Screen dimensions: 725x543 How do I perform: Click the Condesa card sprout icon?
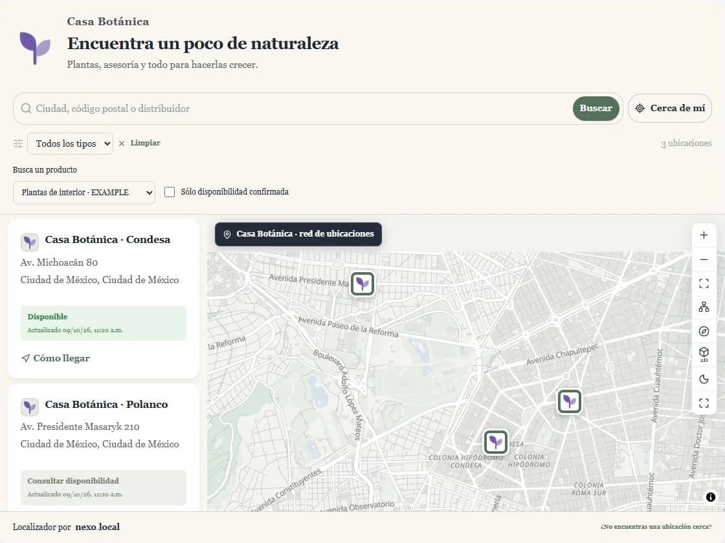tap(30, 242)
